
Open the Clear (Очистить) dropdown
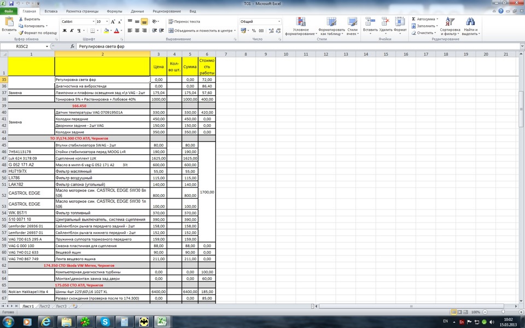(x=423, y=33)
